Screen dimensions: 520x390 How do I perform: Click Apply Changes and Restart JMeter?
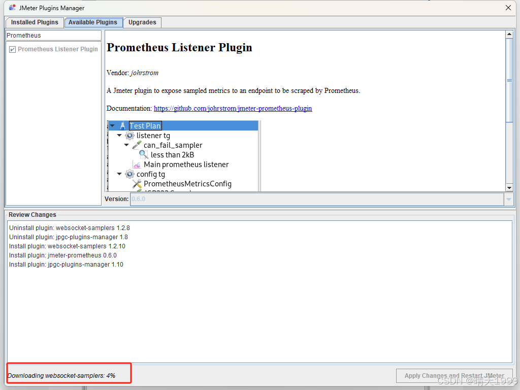pyautogui.click(x=453, y=376)
